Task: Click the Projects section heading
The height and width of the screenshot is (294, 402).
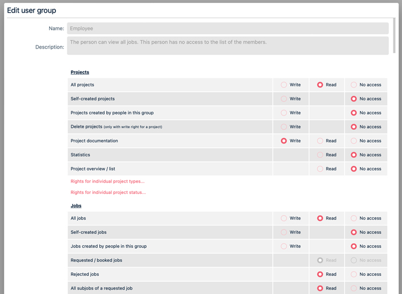Action: point(80,72)
